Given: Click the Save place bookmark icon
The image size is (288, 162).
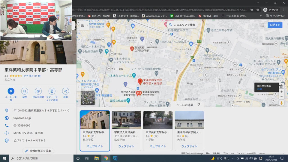Looking at the screenshot, I should pos(24,91).
